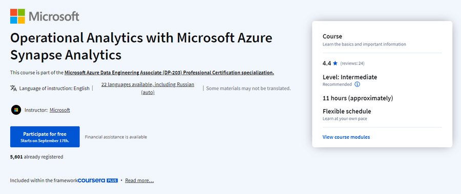Click the course title heading
461x194 pixels.
[141, 46]
